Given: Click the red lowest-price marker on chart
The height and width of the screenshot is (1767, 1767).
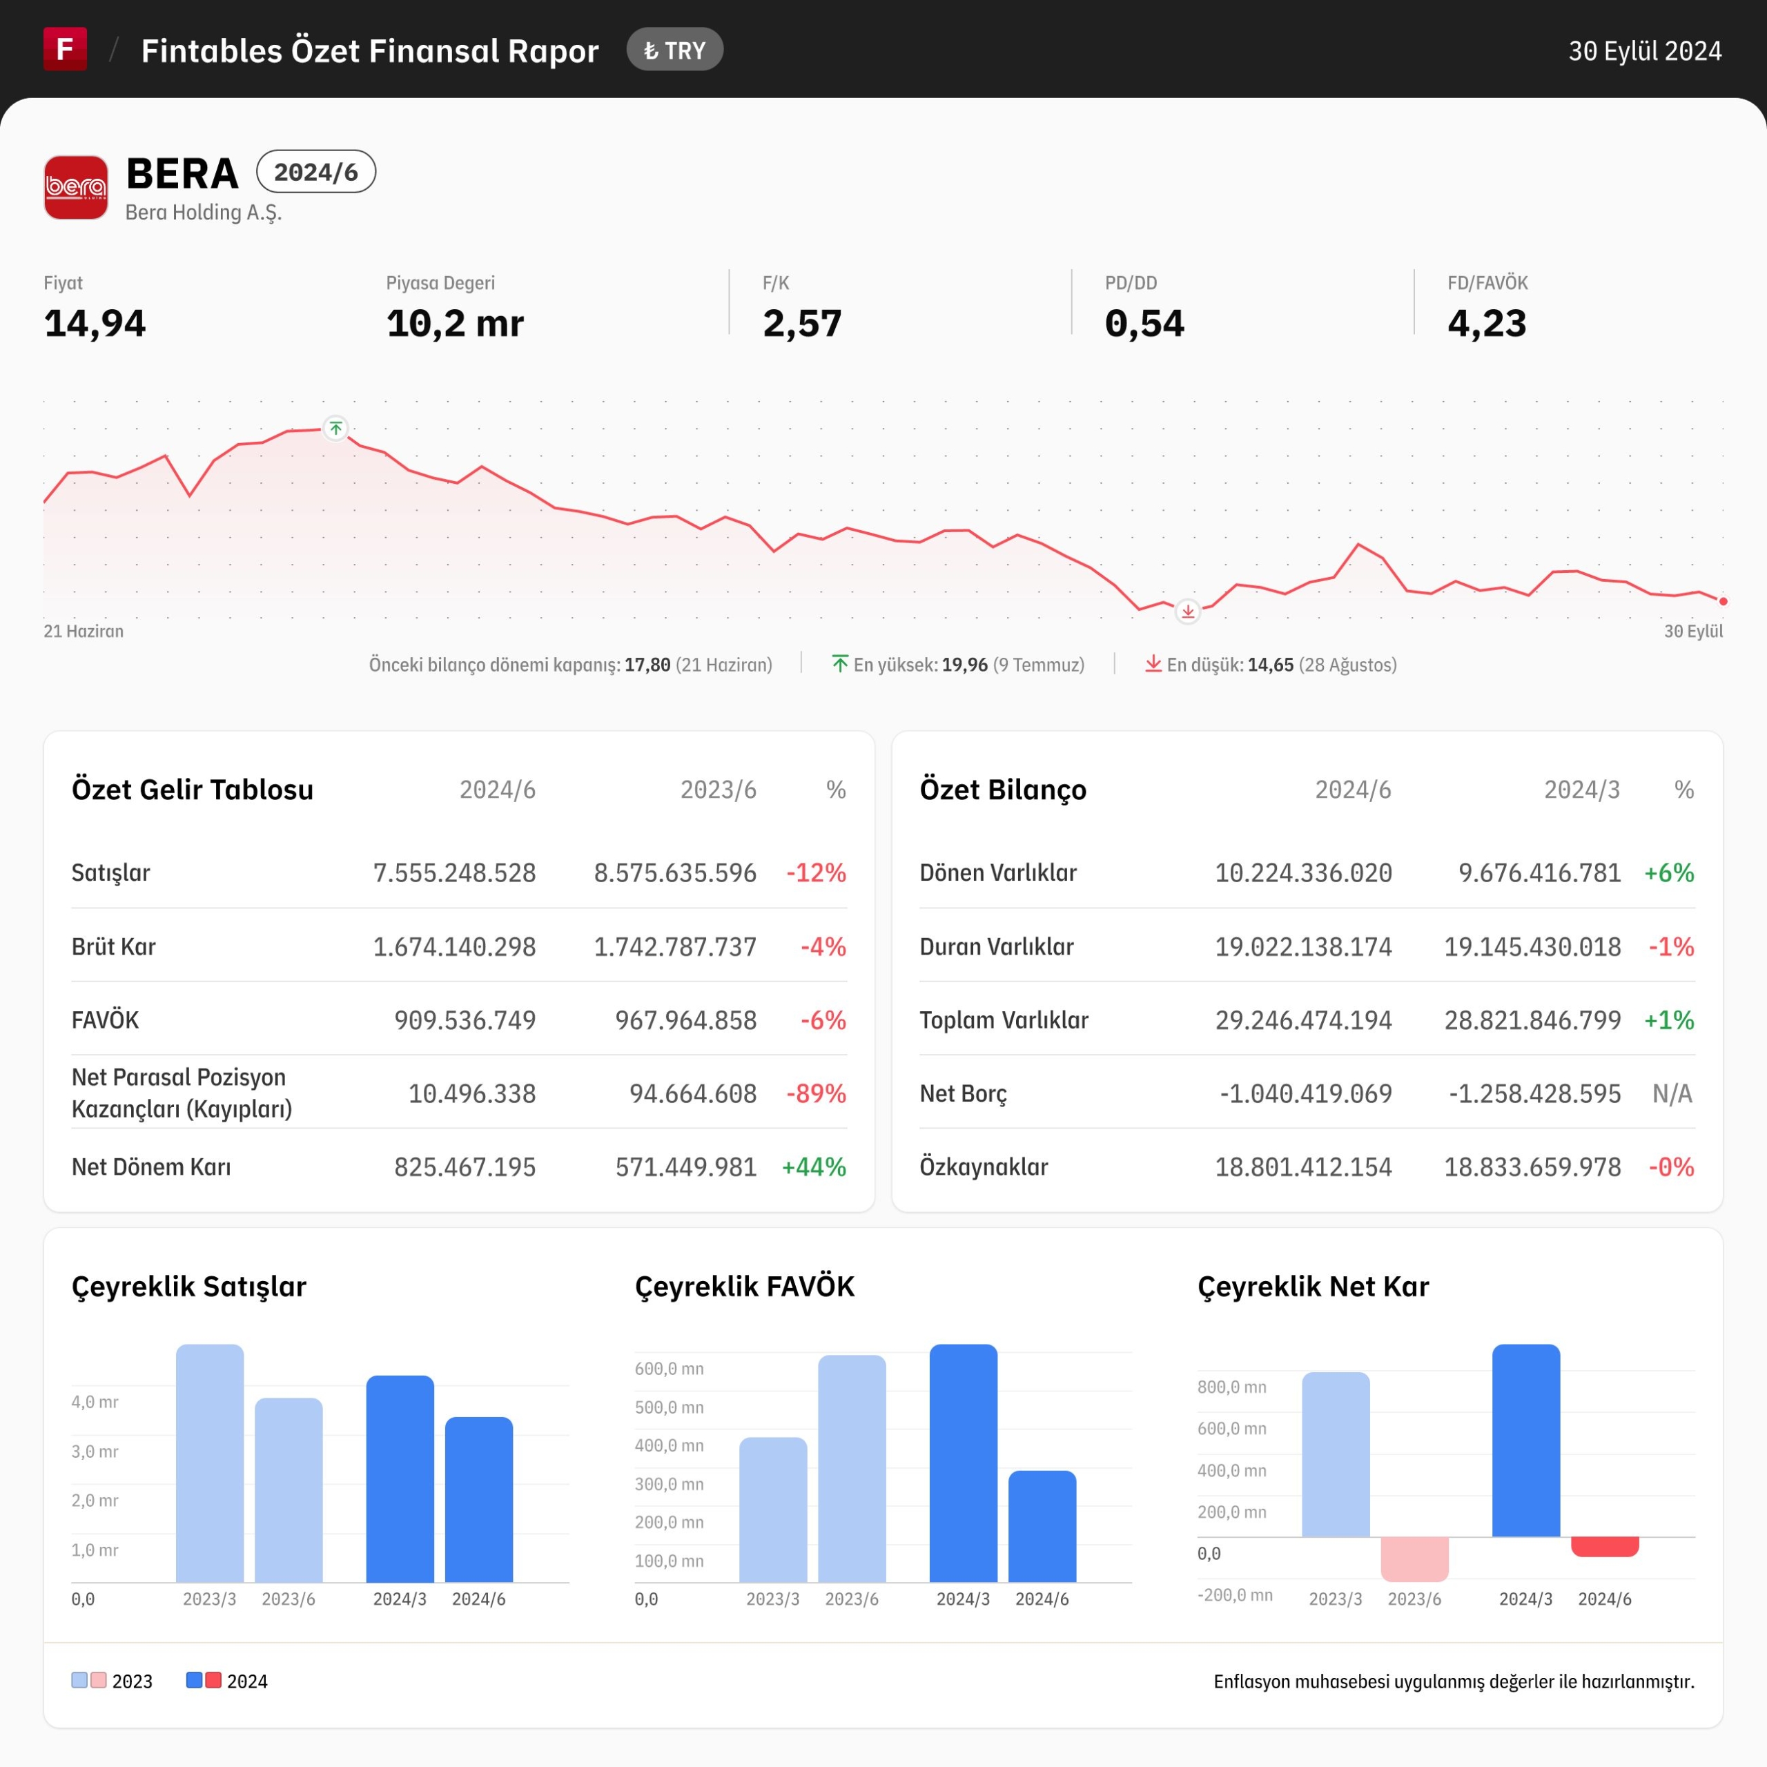Looking at the screenshot, I should 1187,612.
